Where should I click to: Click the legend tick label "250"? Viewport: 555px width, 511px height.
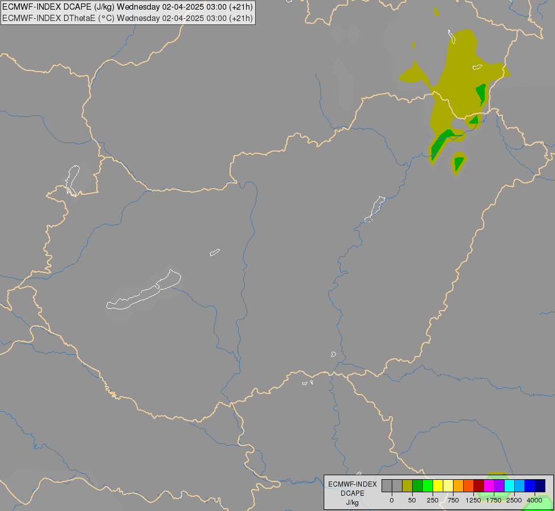tap(433, 500)
